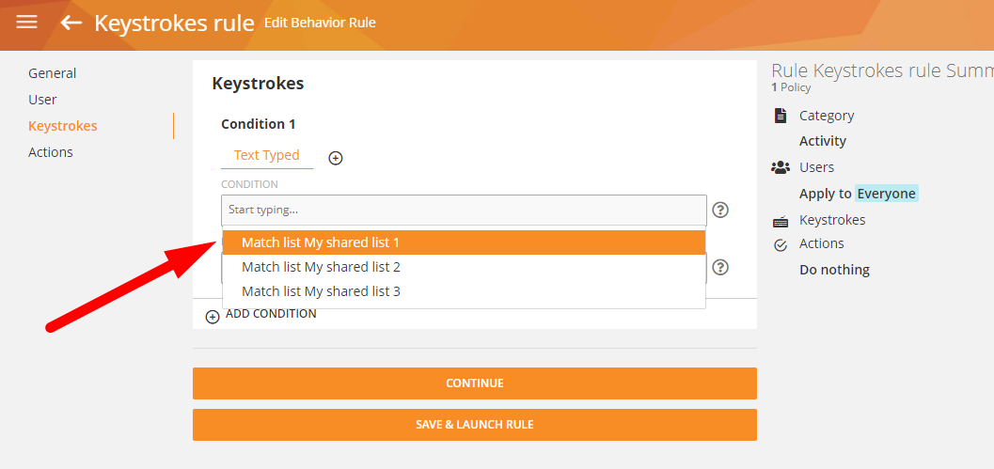Click the plus icon beside Text Typed
Screen dimensions: 994x469
pyautogui.click(x=336, y=158)
